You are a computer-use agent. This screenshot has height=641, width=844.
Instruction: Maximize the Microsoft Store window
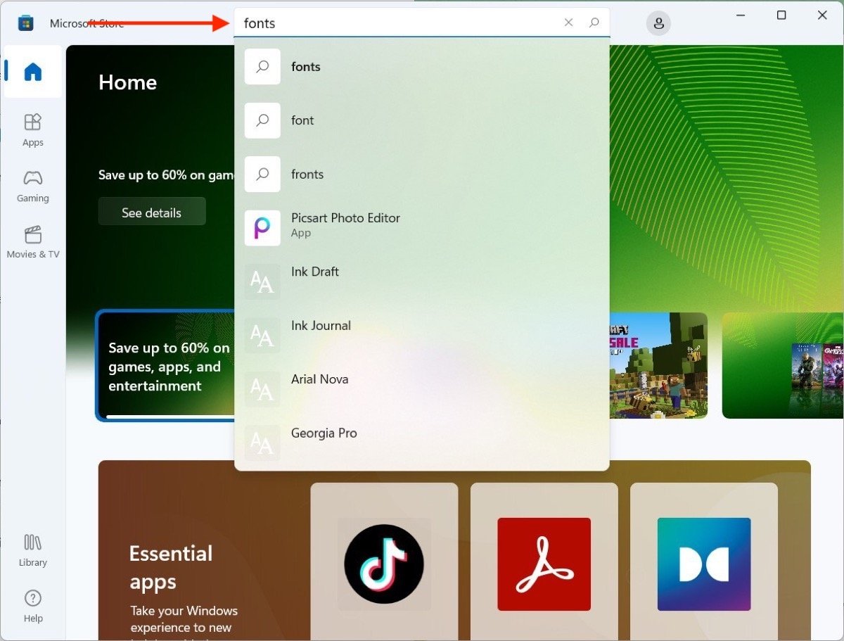coord(781,15)
